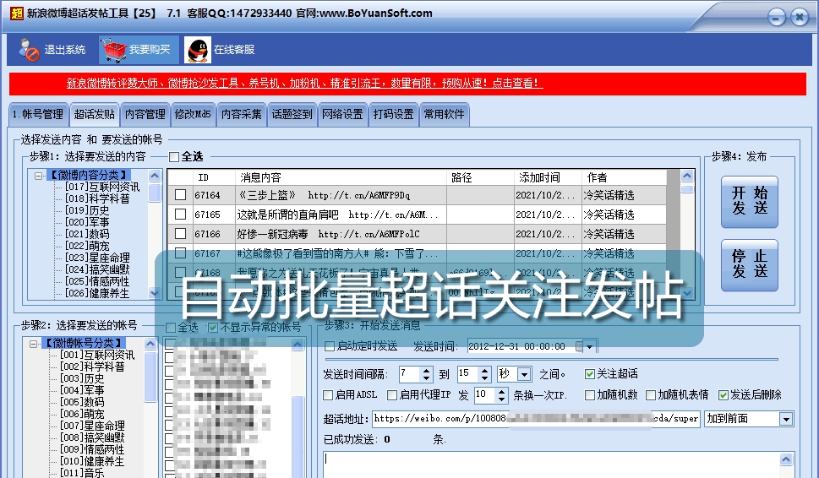Image resolution: width=819 pixels, height=478 pixels.
Task: Click the 开始发送 button
Action: click(x=750, y=202)
